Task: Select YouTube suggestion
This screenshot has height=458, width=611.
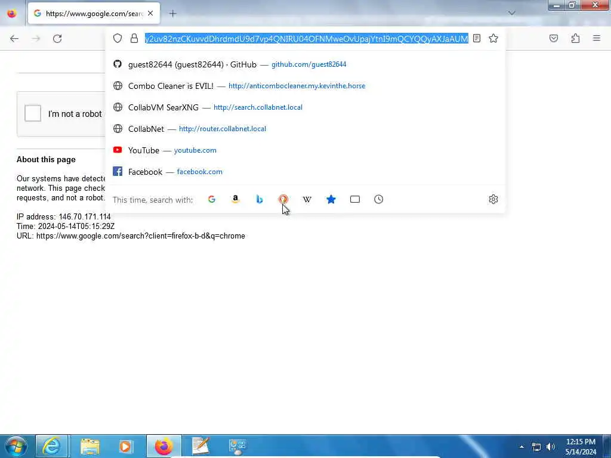Action: (305, 150)
